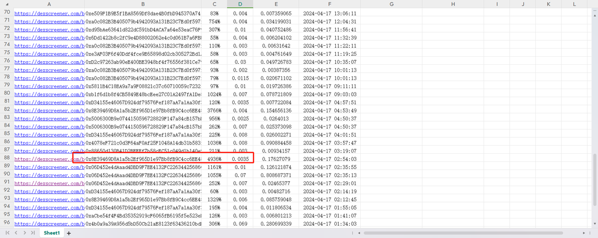
Task: Select column C header
Action: pyautogui.click(x=214, y=4)
